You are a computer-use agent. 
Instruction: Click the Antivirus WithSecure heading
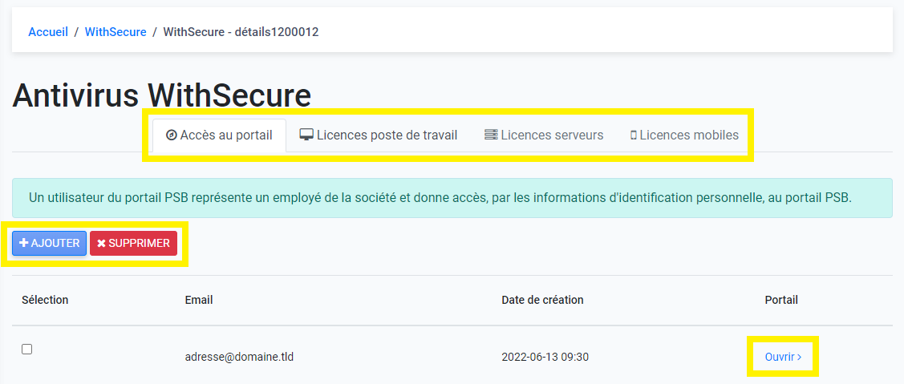pos(162,95)
